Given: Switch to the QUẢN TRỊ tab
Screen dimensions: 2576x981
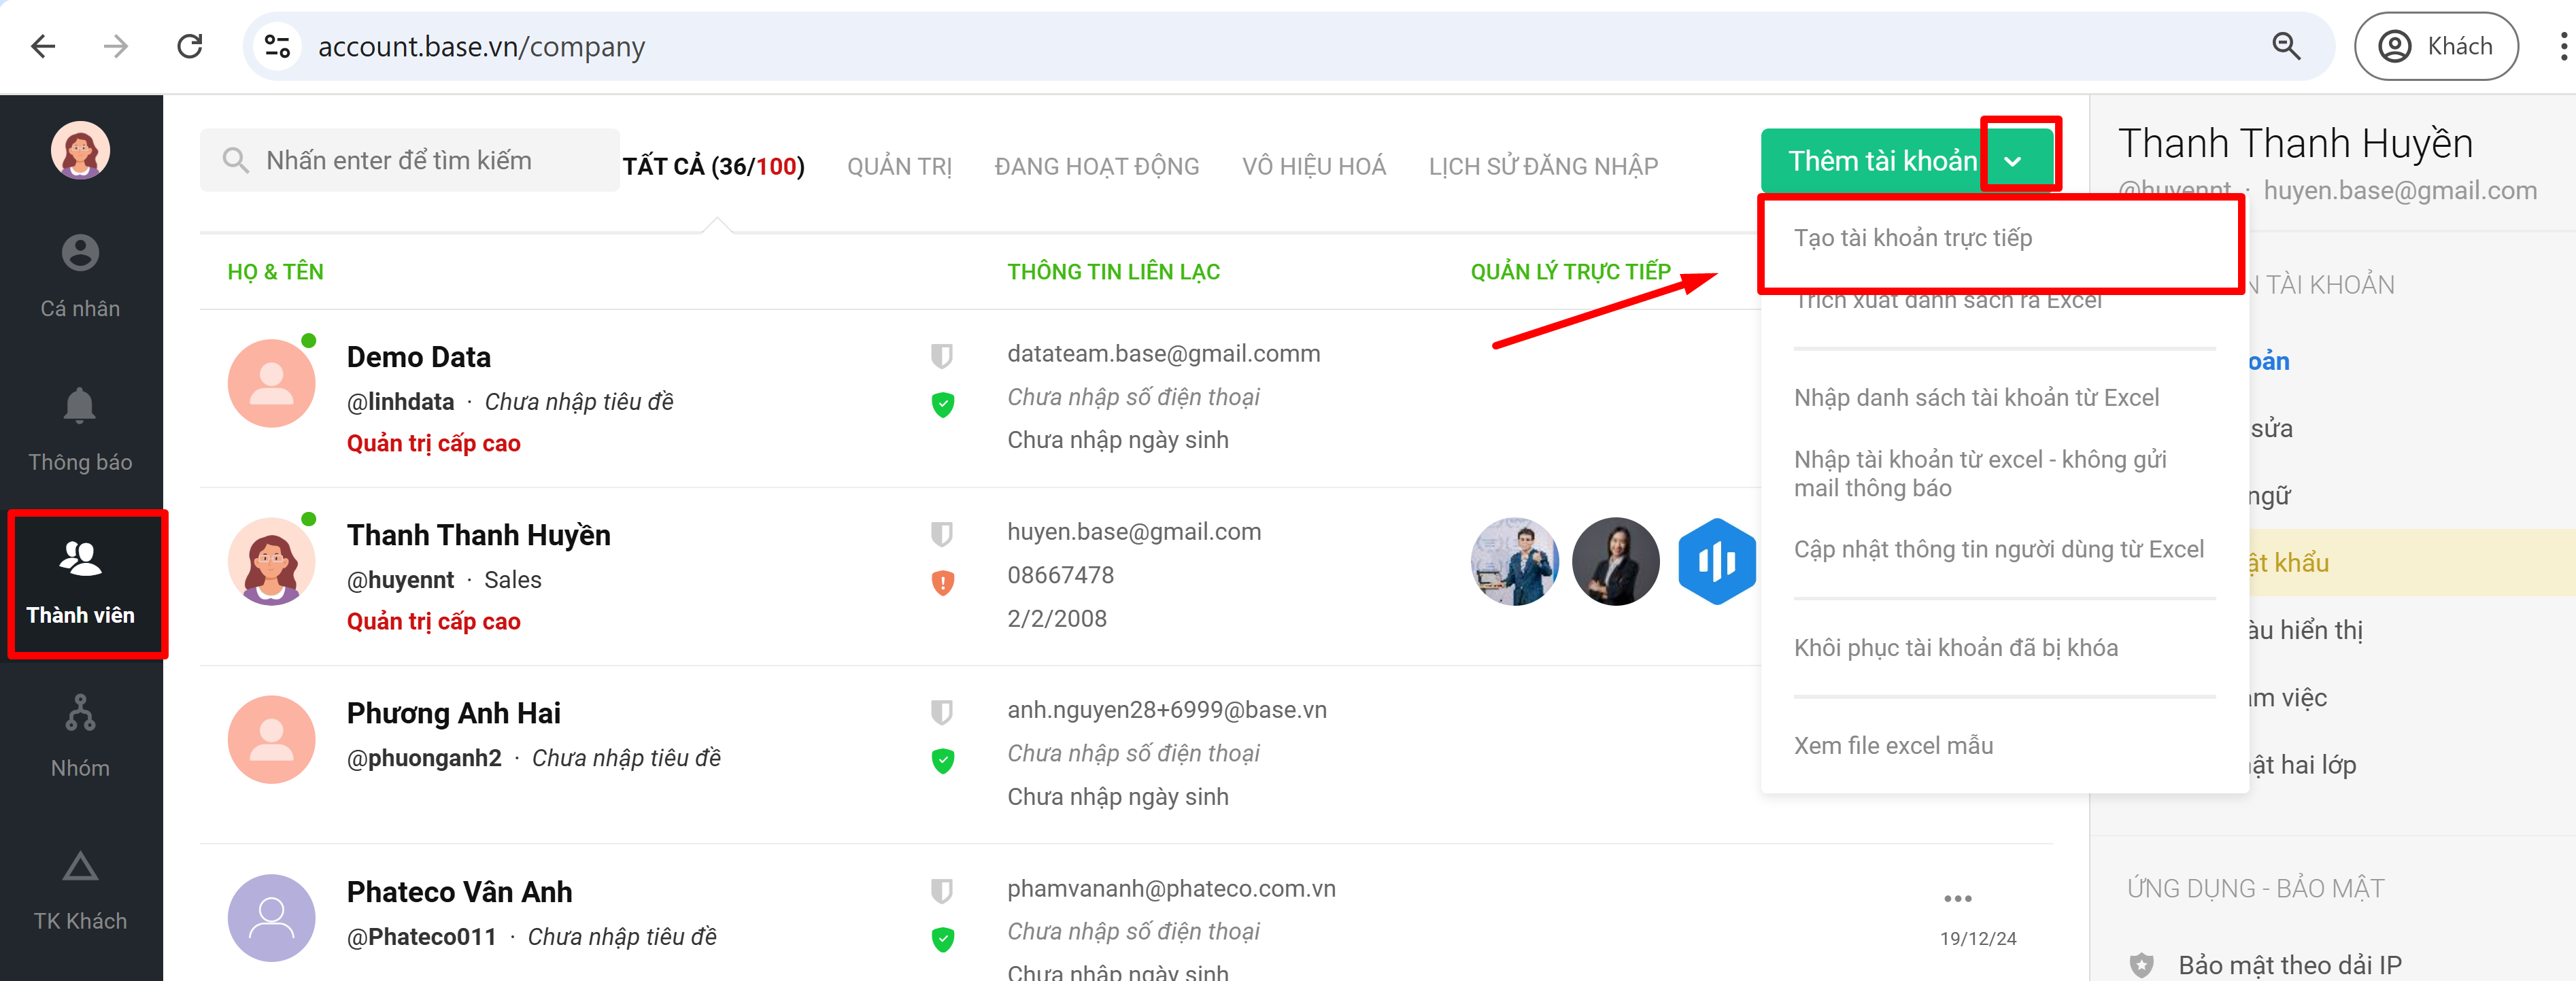Looking at the screenshot, I should 899,166.
